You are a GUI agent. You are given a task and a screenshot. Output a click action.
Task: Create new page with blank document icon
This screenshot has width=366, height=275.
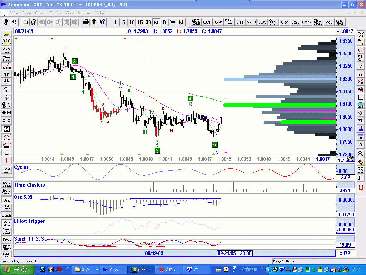pyautogui.click(x=25, y=22)
